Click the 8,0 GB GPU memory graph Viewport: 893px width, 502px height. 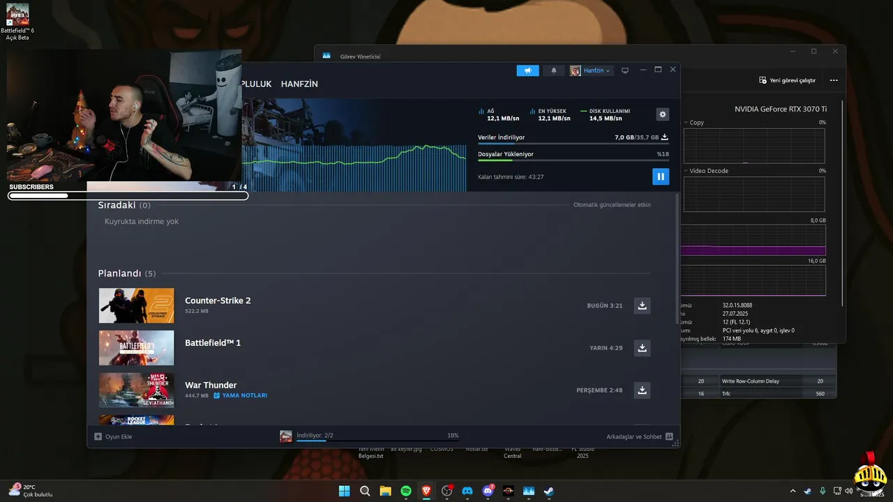754,240
